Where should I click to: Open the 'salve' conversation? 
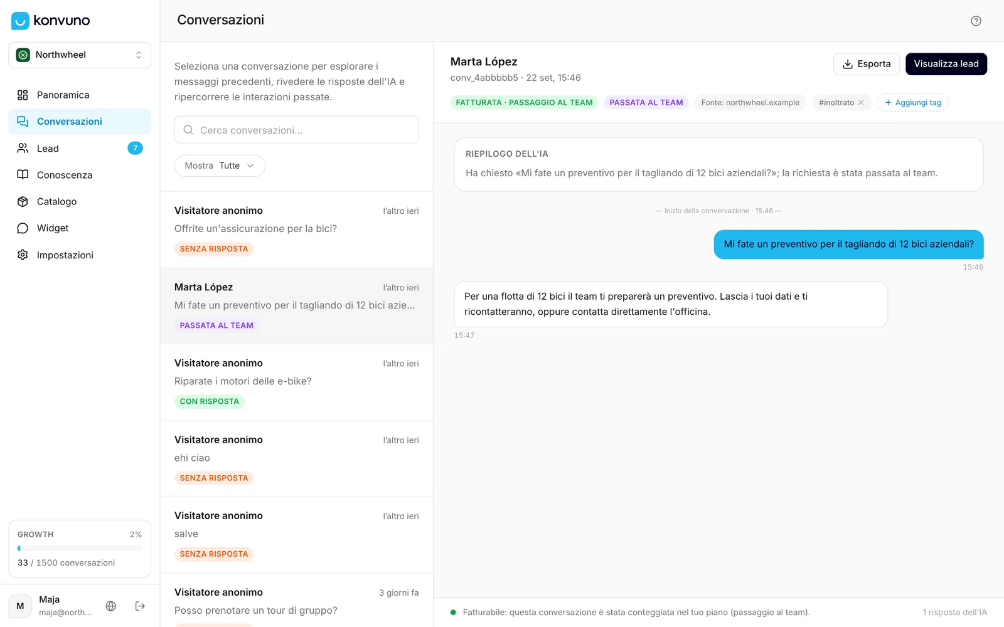[x=297, y=535]
